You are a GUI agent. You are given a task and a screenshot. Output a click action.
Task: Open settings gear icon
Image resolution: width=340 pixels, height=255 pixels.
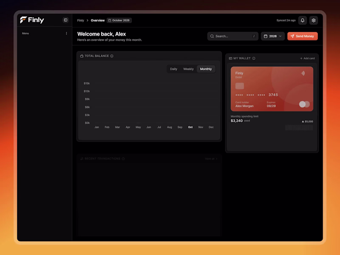coord(314,20)
